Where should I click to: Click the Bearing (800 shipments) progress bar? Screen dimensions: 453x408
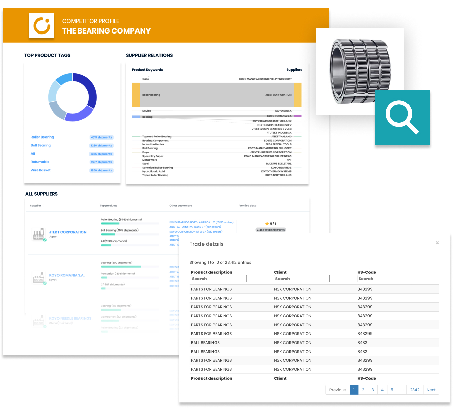point(130,266)
